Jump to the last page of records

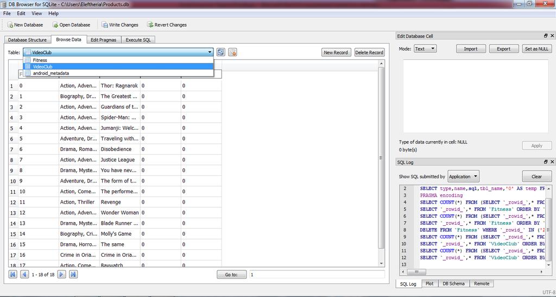73,274
